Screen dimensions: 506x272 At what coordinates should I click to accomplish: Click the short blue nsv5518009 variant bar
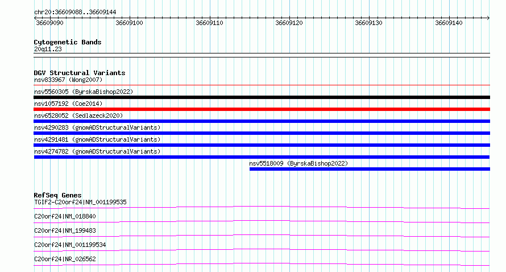coord(370,169)
